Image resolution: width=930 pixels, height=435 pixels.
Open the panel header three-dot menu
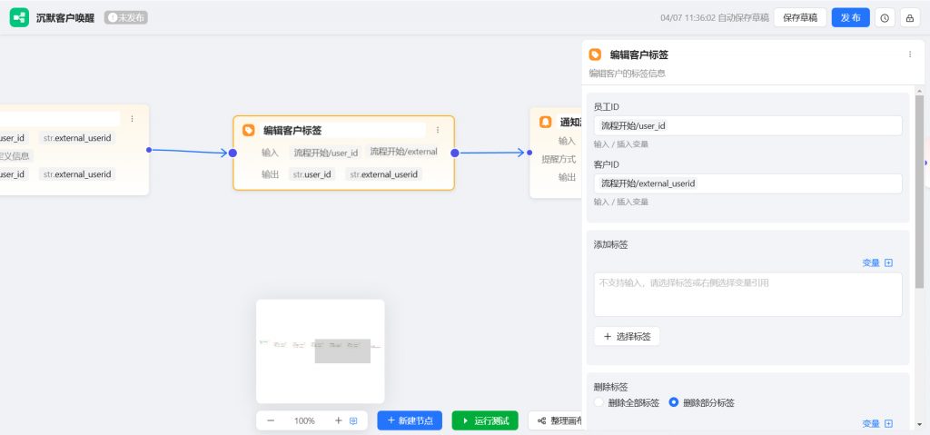[910, 54]
